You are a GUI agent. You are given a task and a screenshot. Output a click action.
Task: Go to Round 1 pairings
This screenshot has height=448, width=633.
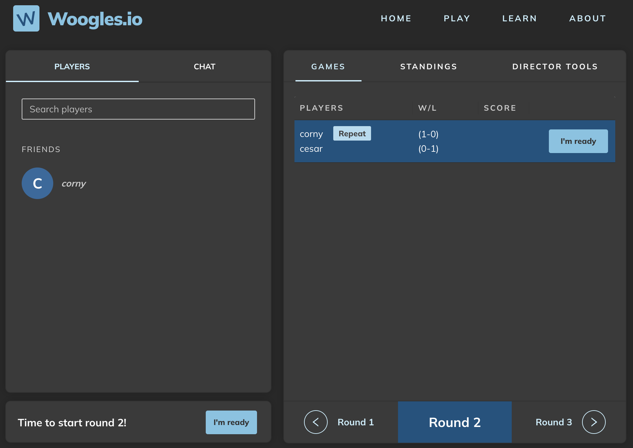[x=356, y=422]
